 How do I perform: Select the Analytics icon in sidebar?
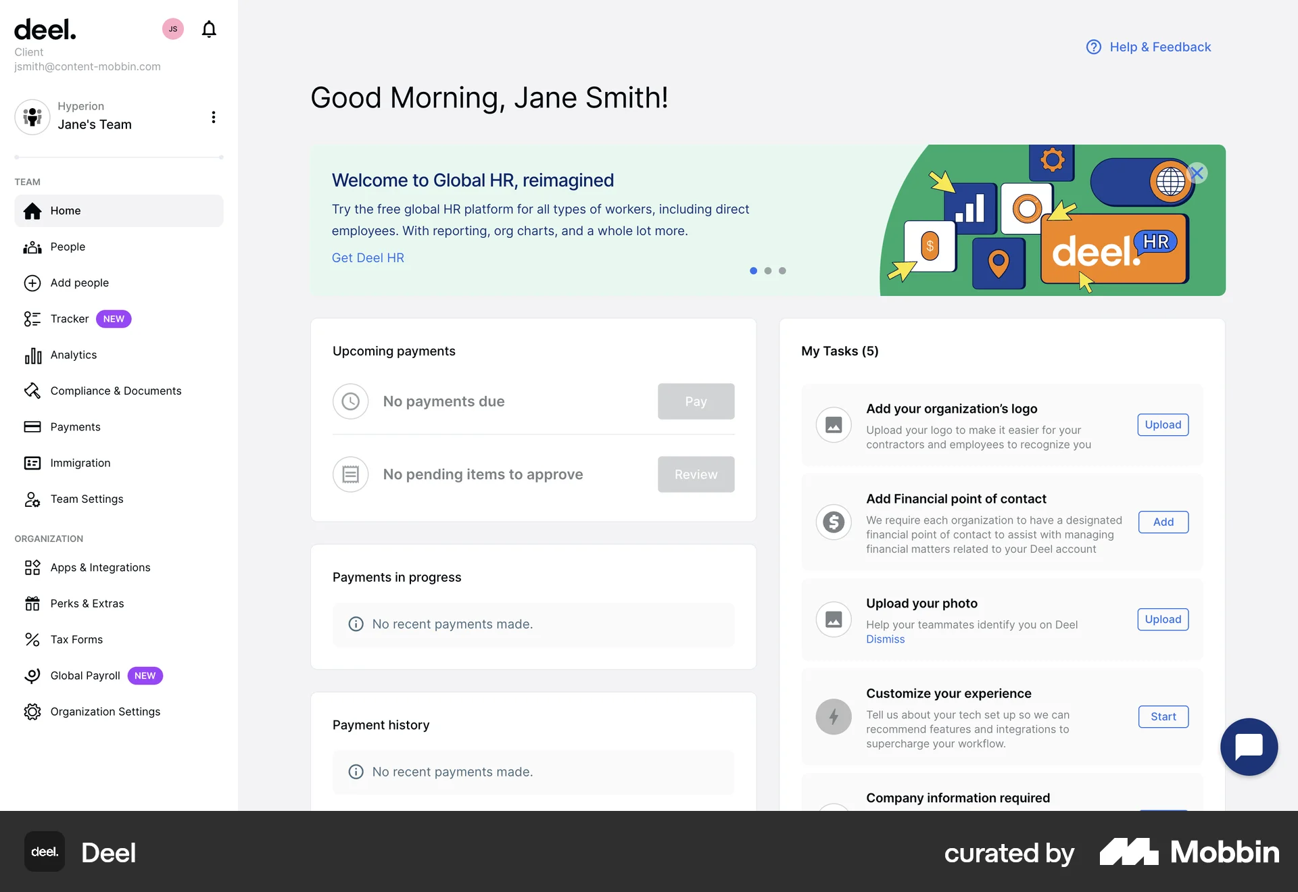[32, 355]
